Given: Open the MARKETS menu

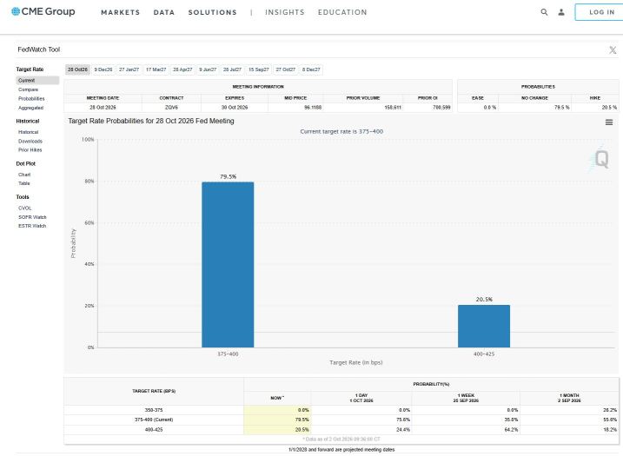Looking at the screenshot, I should pyautogui.click(x=121, y=12).
